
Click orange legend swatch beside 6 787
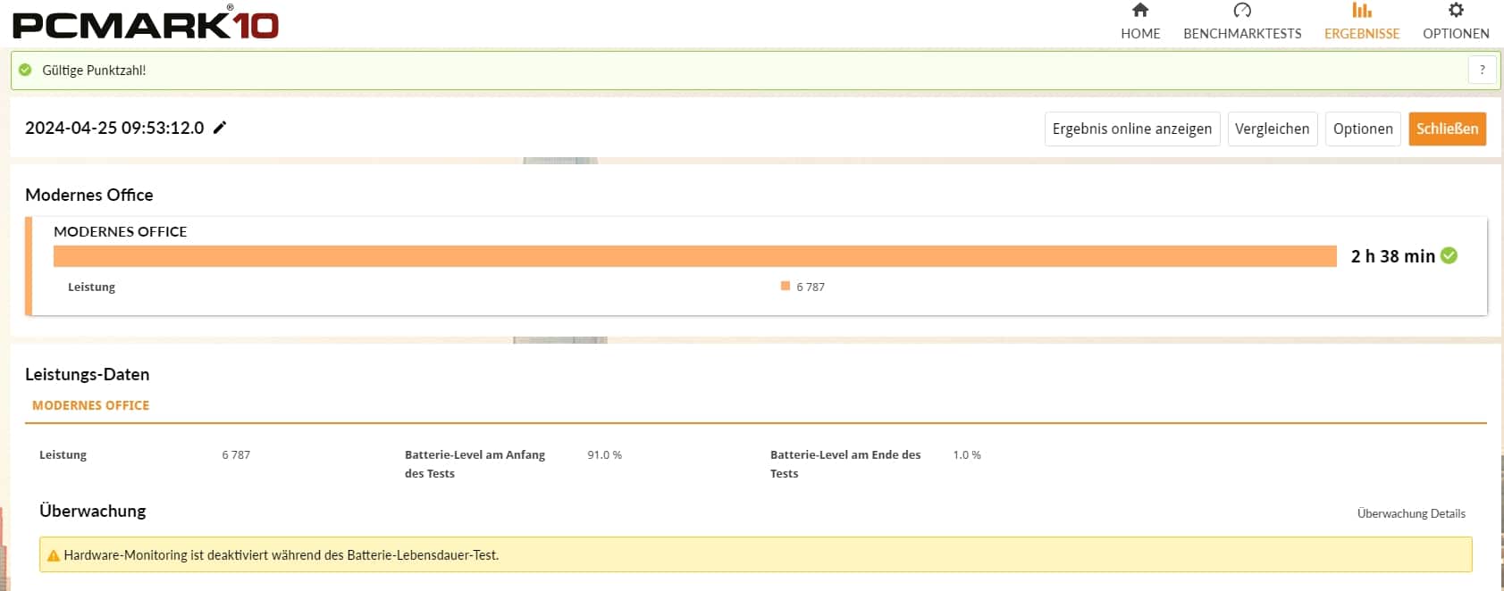click(x=786, y=287)
